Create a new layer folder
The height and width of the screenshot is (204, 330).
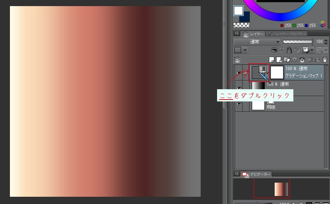tap(287, 60)
